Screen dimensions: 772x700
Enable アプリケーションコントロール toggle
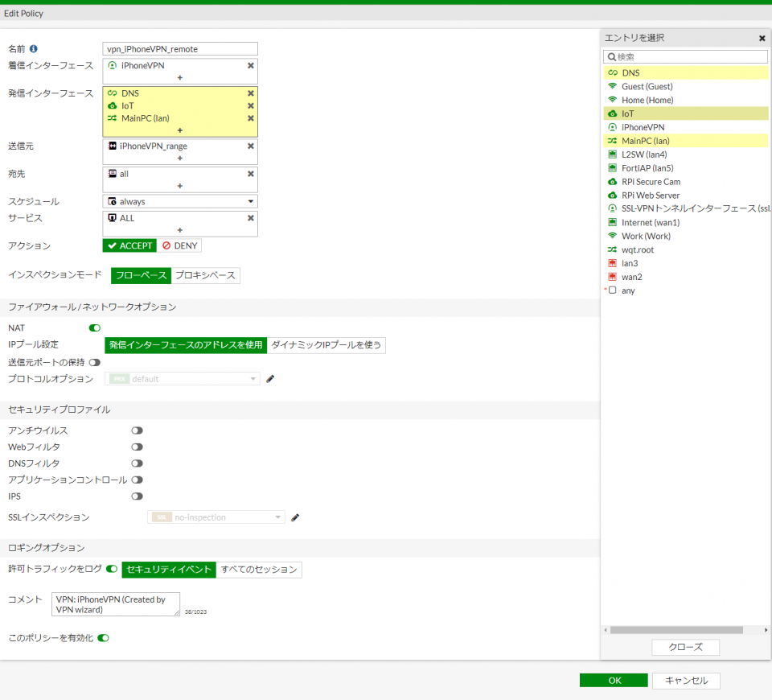tap(137, 480)
